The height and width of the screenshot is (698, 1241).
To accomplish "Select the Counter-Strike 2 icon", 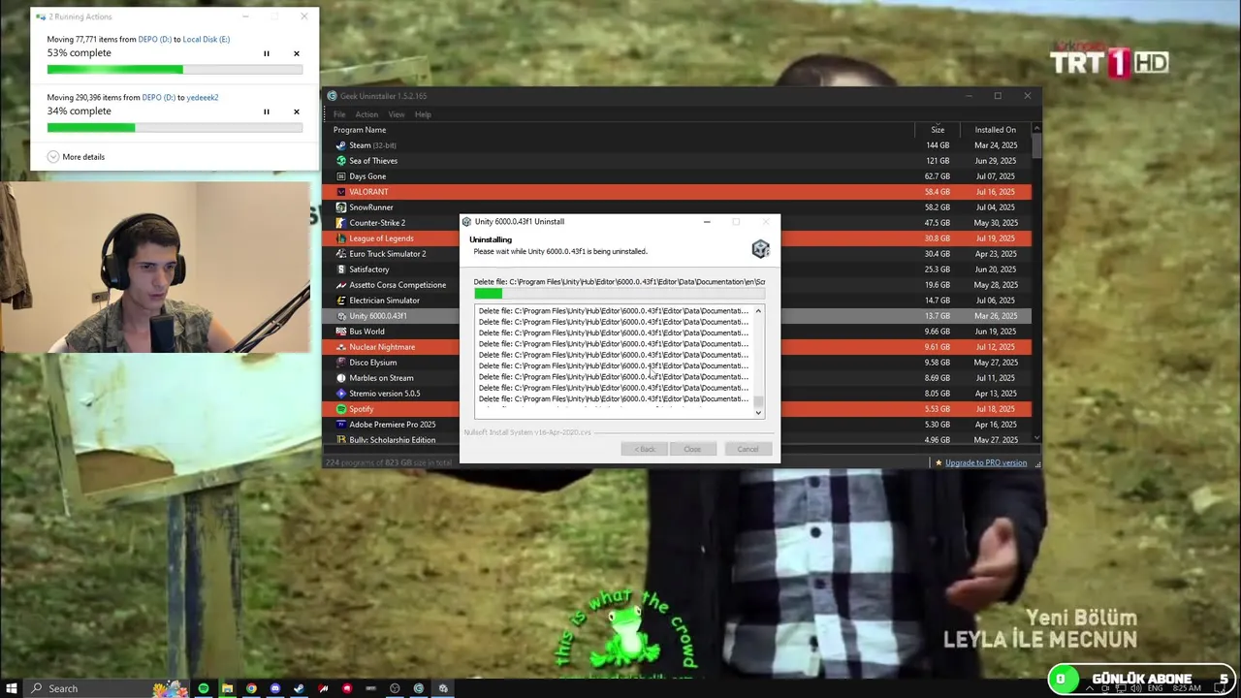I will 340,223.
